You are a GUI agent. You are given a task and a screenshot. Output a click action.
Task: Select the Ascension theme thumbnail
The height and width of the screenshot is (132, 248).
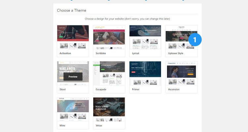click(x=182, y=73)
